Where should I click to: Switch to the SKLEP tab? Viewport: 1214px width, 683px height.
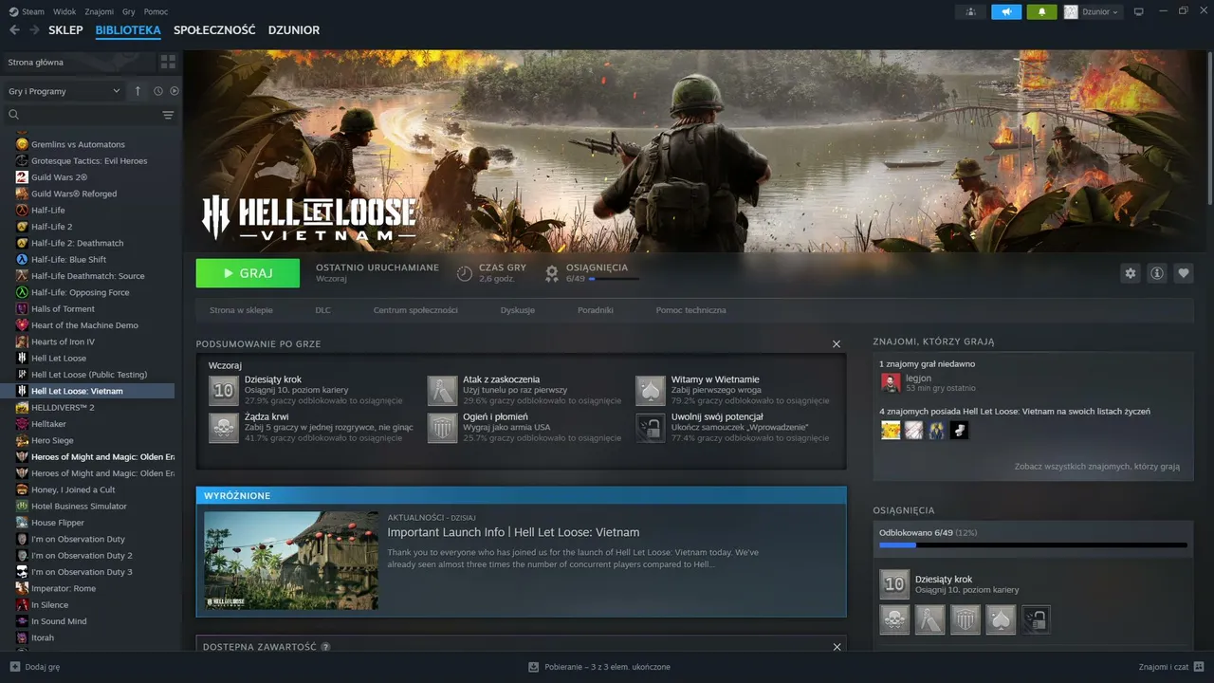click(x=65, y=30)
